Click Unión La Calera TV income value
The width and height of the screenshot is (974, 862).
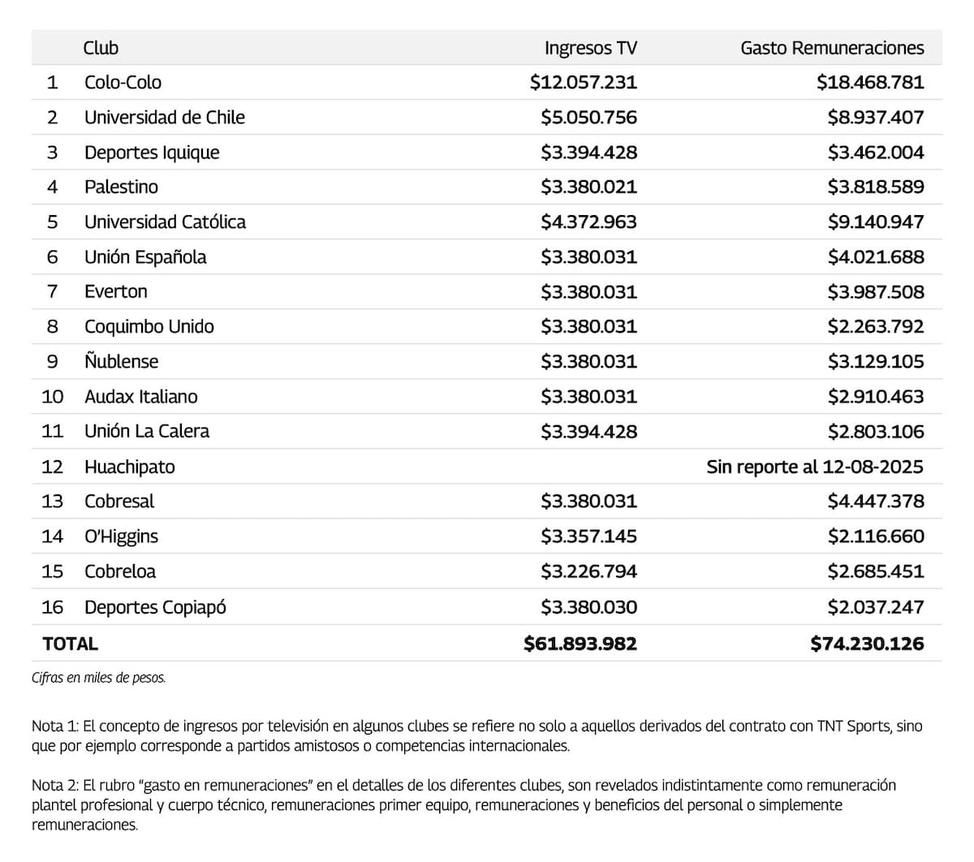pyautogui.click(x=589, y=431)
